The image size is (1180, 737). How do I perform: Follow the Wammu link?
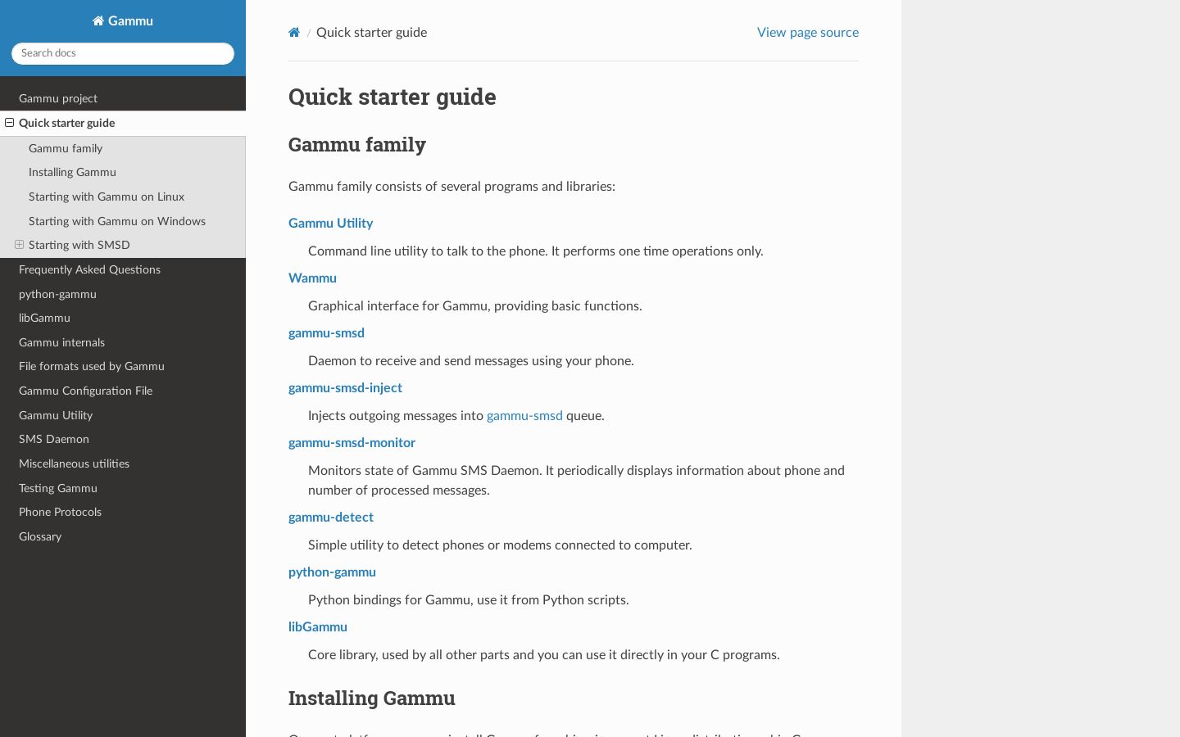tap(312, 278)
